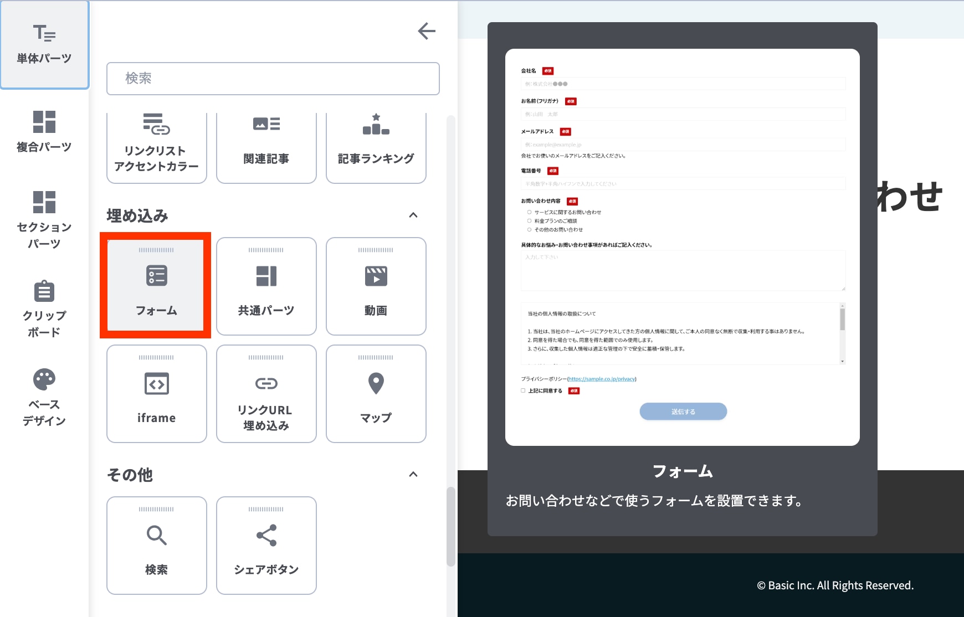Click the back arrow at the panel top
The width and height of the screenshot is (964, 617).
point(427,31)
